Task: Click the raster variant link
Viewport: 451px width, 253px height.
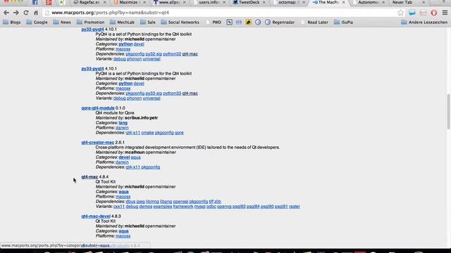Action: click(x=295, y=206)
